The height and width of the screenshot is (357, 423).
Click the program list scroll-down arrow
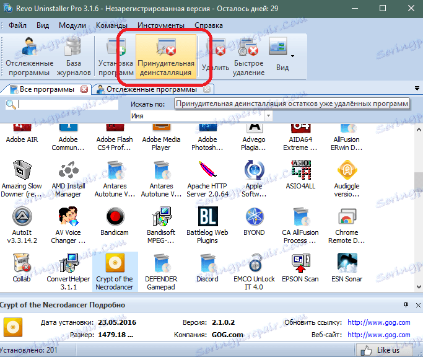(x=419, y=287)
